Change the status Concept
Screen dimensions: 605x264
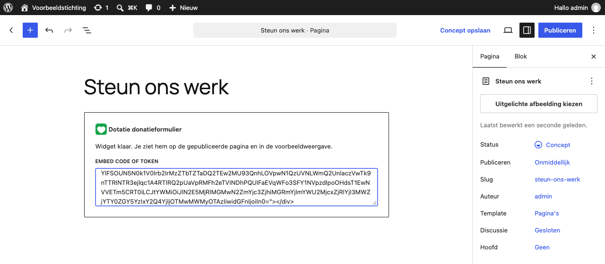552,145
